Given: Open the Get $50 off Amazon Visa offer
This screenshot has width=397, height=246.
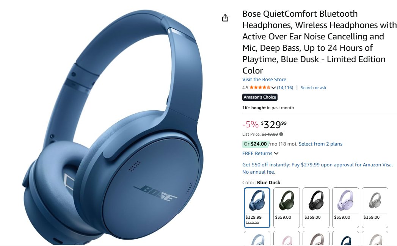Looking at the screenshot, I should [317, 168].
